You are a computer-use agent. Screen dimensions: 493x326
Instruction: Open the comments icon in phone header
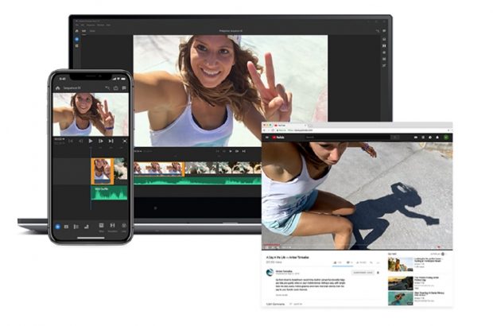(124, 88)
